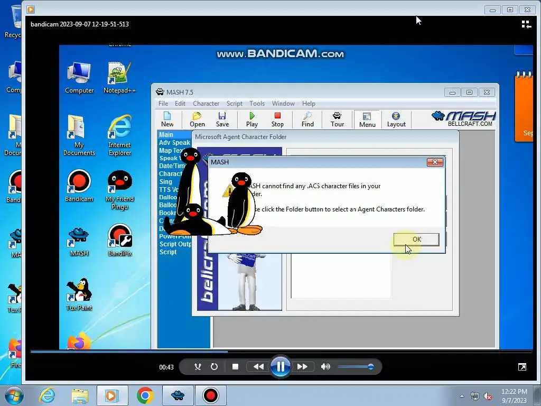This screenshot has width=541, height=406.
Task: Click network icon in system tray
Action: [475, 396]
